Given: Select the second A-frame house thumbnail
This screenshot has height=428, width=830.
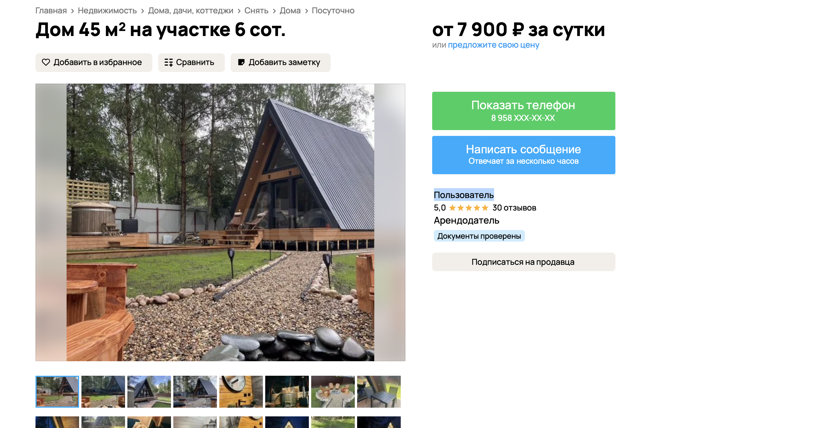Looking at the screenshot, I should pos(103,392).
